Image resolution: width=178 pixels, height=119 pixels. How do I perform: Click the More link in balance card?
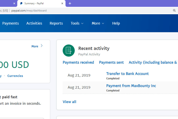click(35, 46)
